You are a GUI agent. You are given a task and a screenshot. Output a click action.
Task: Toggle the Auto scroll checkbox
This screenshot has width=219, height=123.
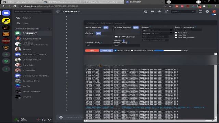click(x=116, y=50)
